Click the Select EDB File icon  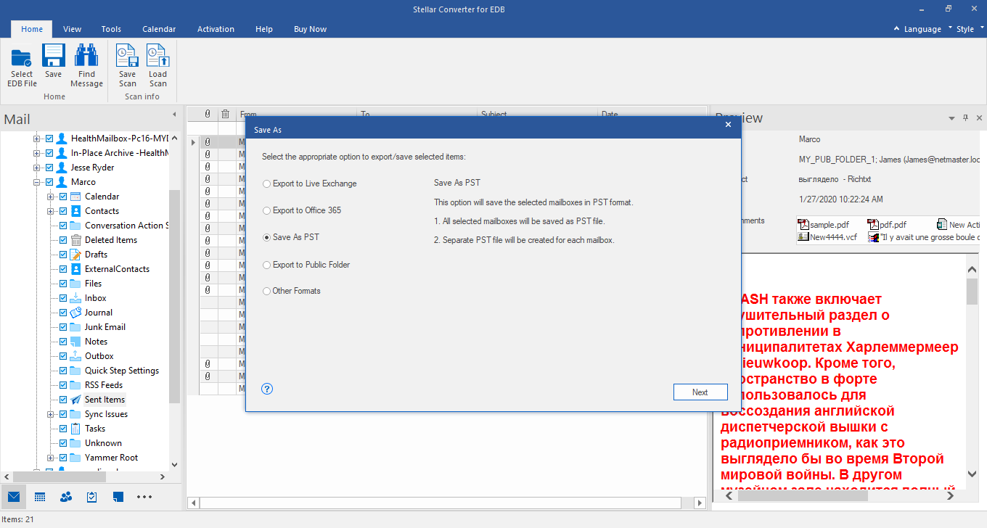pos(22,57)
